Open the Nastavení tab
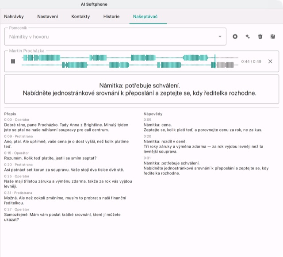This screenshot has height=257, width=283. (48, 17)
